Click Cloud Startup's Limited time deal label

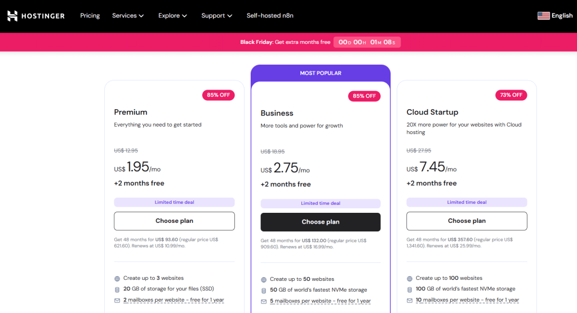coord(467,202)
